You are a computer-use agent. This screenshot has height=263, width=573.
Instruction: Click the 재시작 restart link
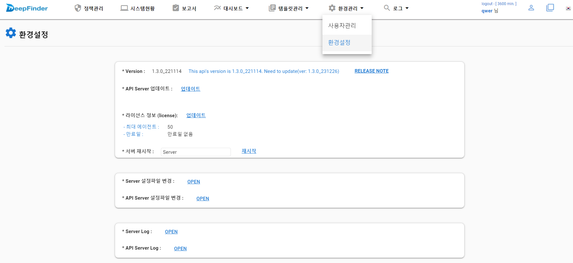249,151
